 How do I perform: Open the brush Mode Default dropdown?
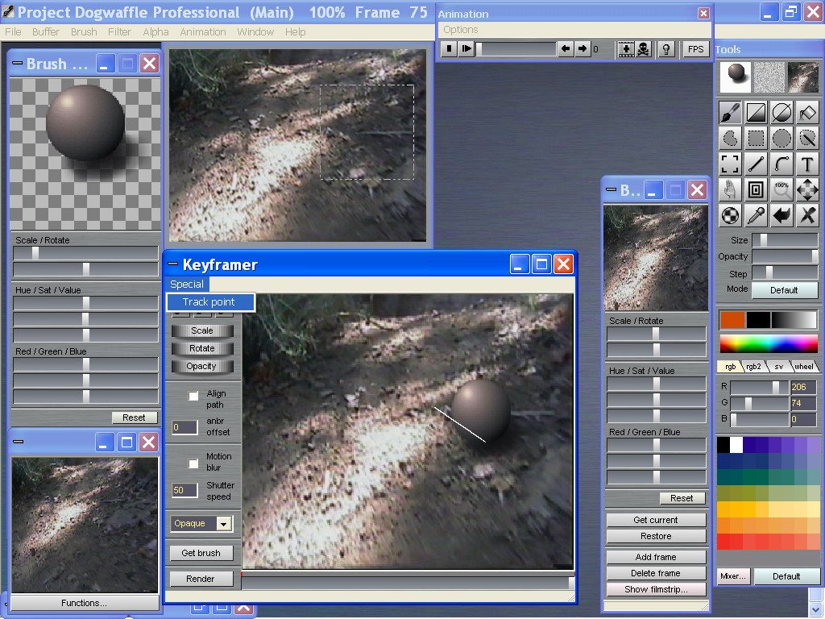tap(783, 290)
